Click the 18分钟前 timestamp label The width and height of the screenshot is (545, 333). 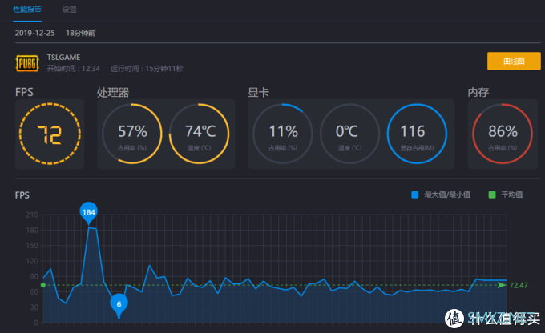pos(81,33)
